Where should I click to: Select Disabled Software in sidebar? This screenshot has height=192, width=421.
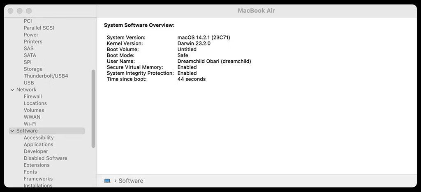click(46, 158)
